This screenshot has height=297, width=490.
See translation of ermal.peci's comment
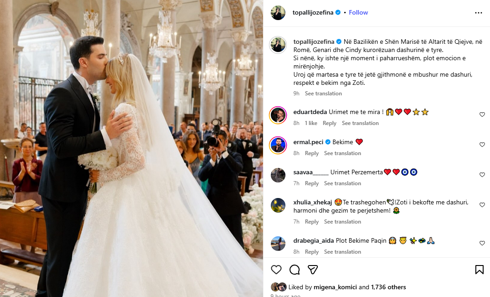[x=342, y=153]
